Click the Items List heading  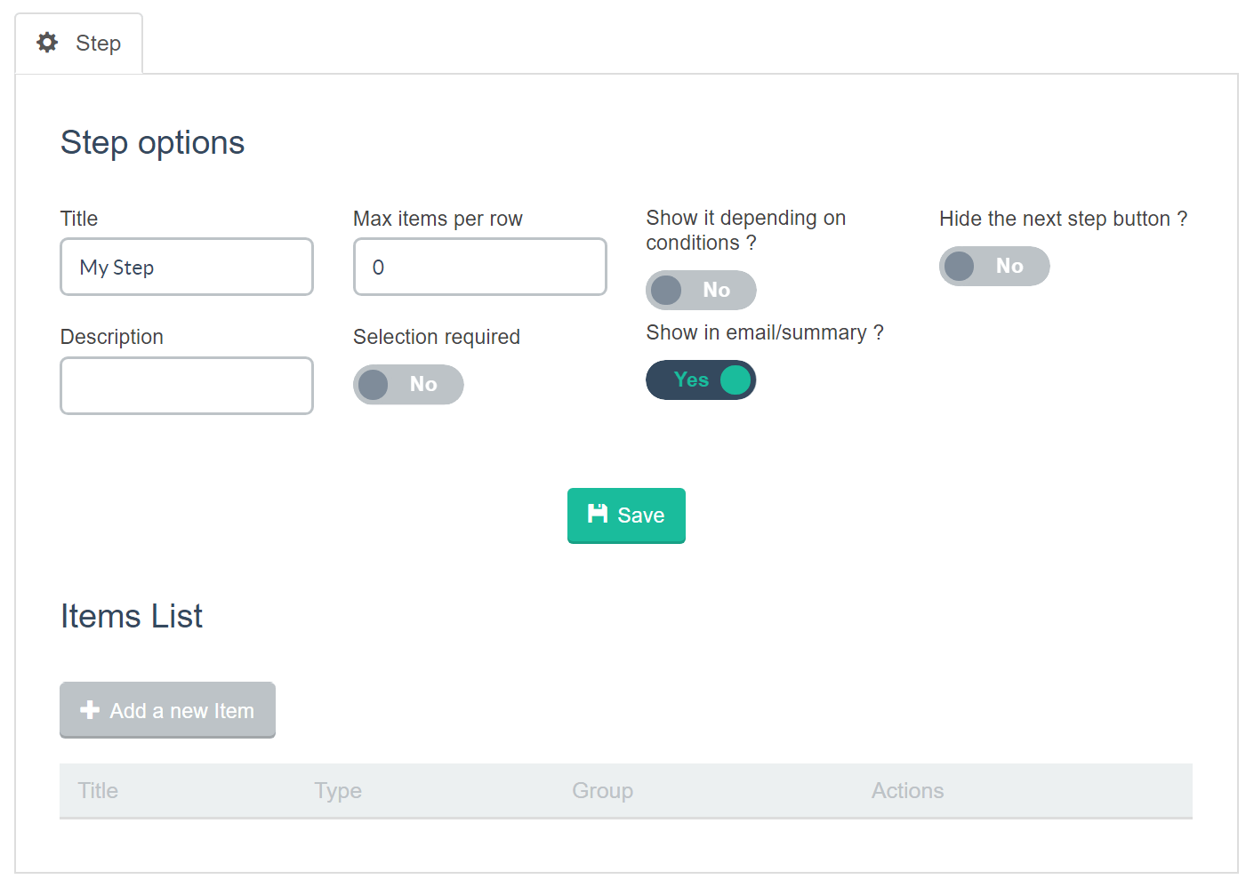[131, 616]
